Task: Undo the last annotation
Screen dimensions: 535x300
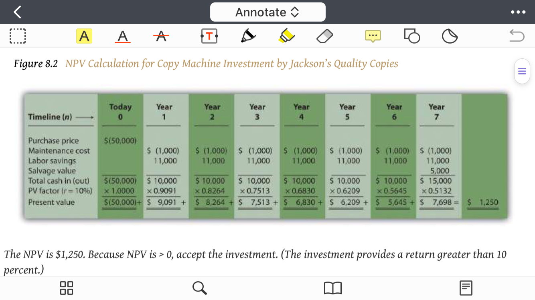Action: [517, 36]
